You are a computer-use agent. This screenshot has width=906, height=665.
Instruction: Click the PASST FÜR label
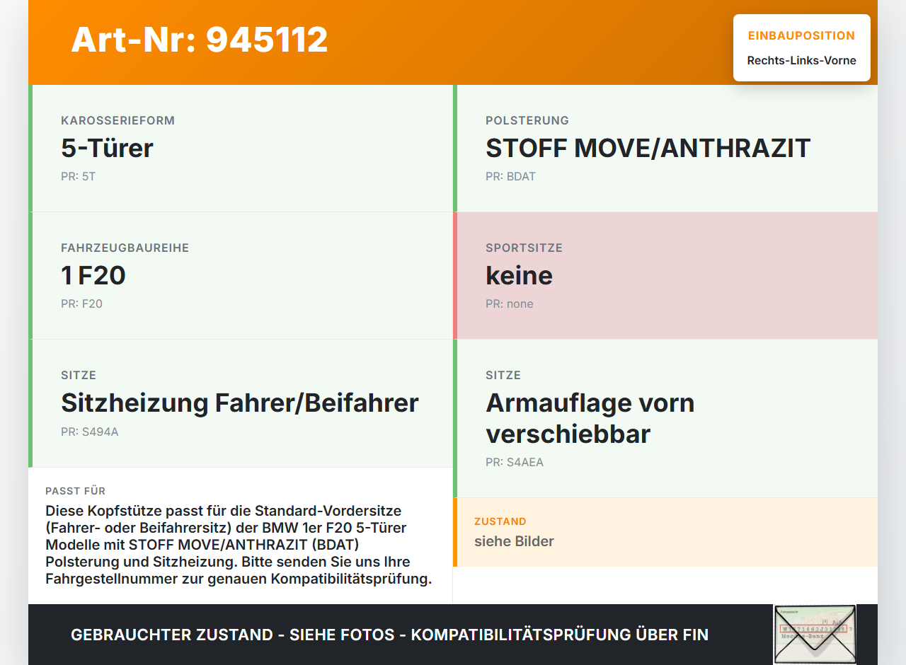[75, 491]
